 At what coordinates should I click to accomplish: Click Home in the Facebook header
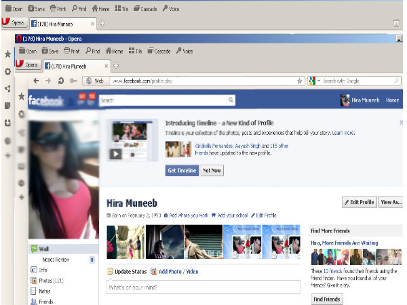(392, 100)
